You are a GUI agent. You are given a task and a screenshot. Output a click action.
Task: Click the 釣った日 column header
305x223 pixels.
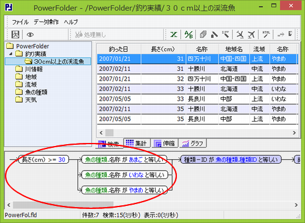pyautogui.click(x=119, y=49)
